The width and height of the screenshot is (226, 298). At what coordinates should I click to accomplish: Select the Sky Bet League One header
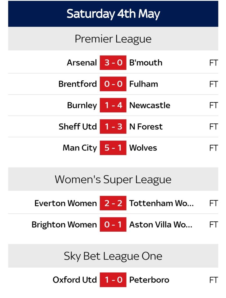[113, 256]
